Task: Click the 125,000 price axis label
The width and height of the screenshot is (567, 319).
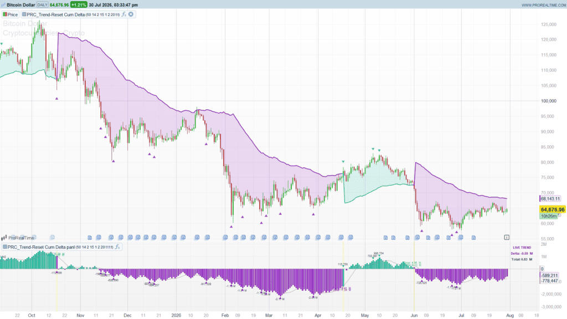Action: coord(549,24)
